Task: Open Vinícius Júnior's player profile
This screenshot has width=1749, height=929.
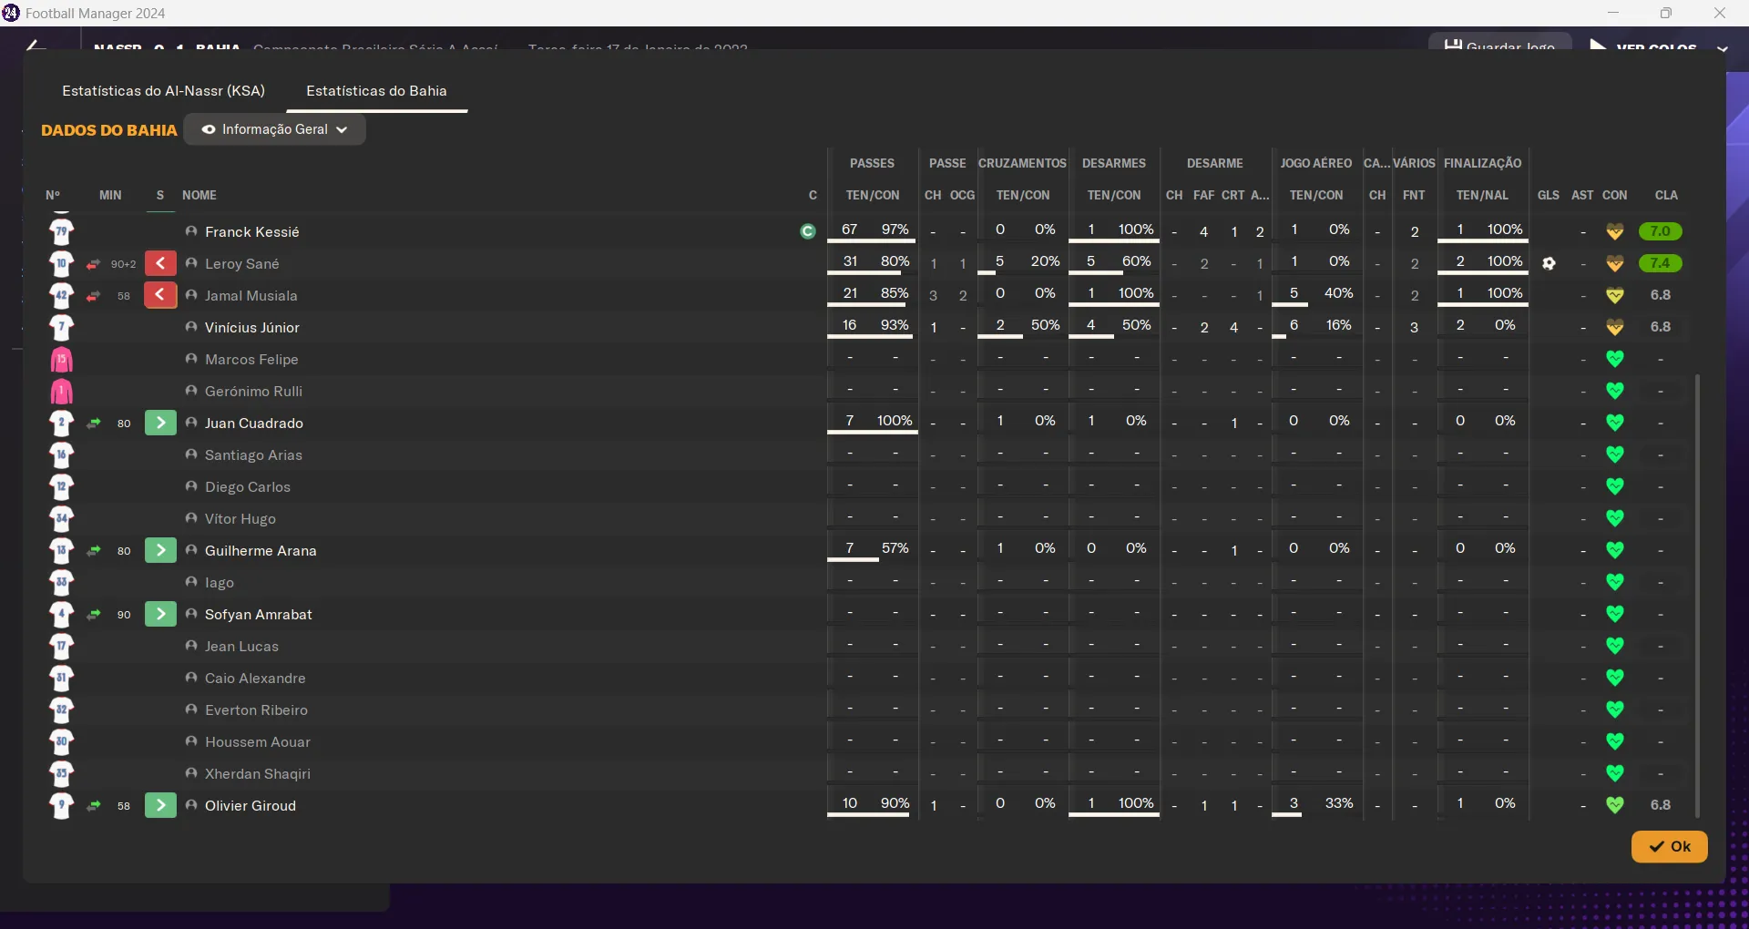Action: [x=252, y=328]
